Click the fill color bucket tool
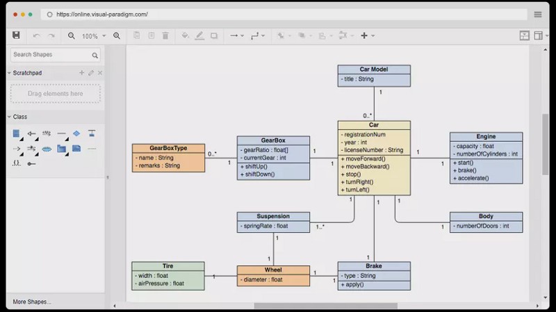Image resolution: width=556 pixels, height=312 pixels. 185,35
